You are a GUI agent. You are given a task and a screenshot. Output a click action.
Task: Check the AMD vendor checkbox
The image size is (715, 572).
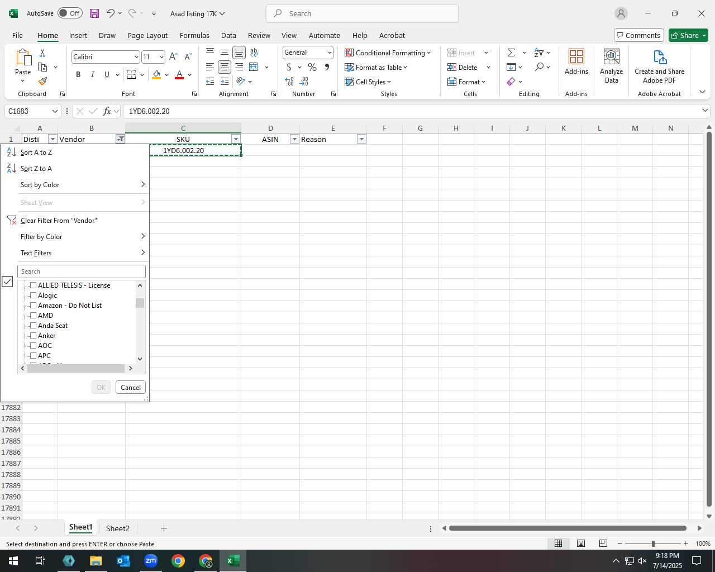pos(33,316)
